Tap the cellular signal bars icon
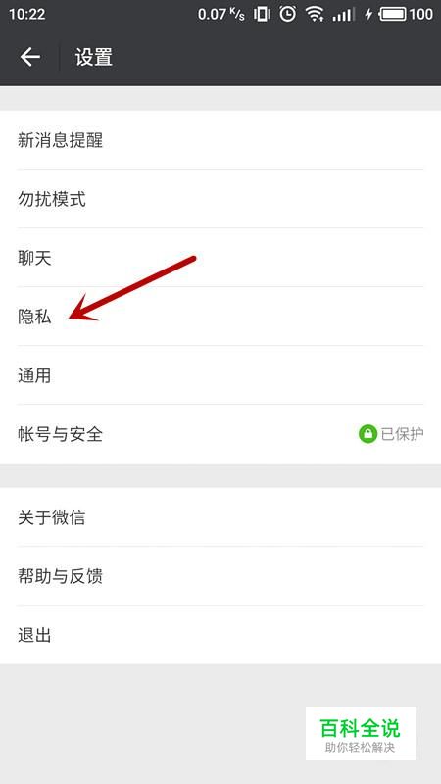 coord(342,14)
